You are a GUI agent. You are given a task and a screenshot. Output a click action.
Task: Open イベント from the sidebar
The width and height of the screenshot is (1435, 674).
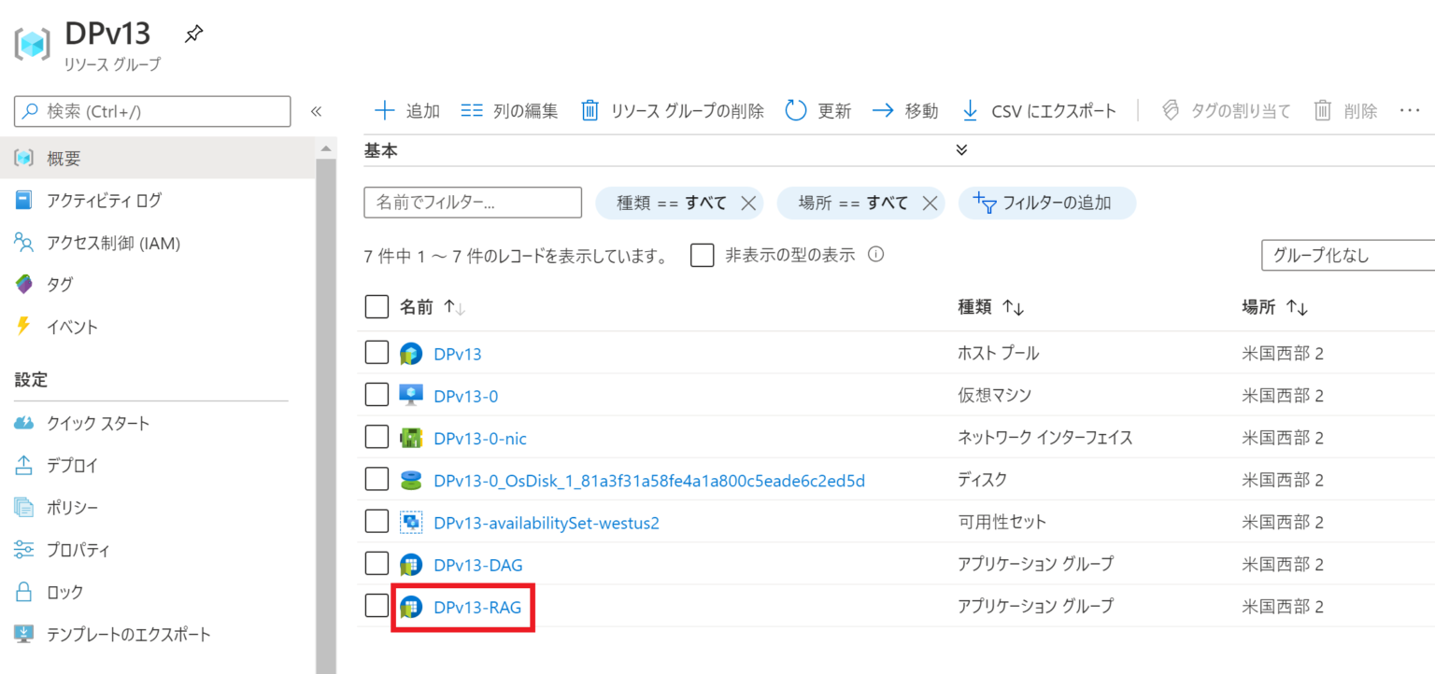(x=73, y=327)
